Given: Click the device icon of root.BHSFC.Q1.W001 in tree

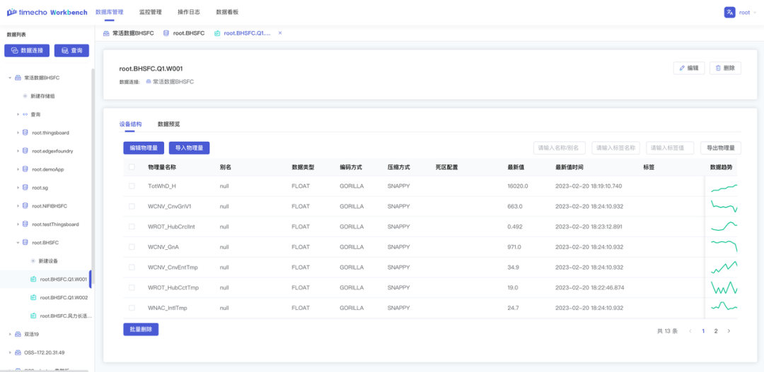Looking at the screenshot, I should pyautogui.click(x=33, y=280).
